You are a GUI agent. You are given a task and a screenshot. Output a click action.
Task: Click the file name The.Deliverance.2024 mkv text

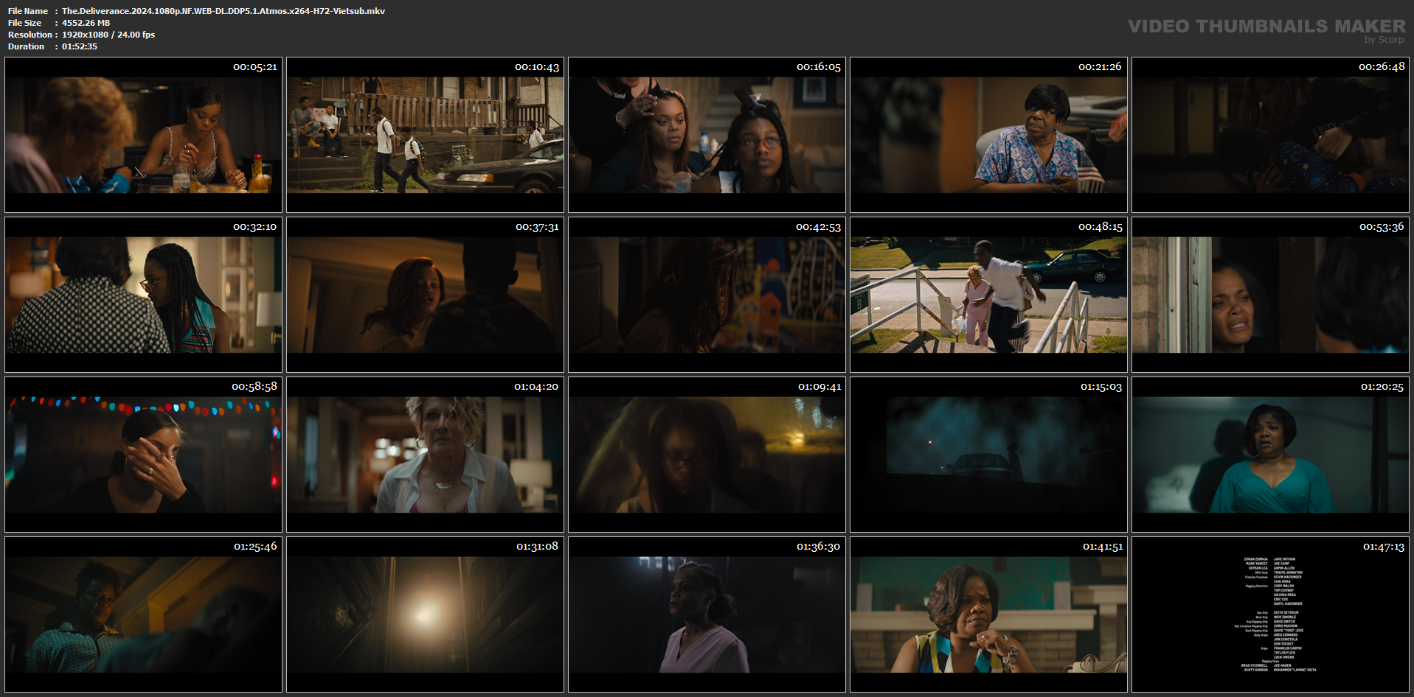tap(223, 11)
